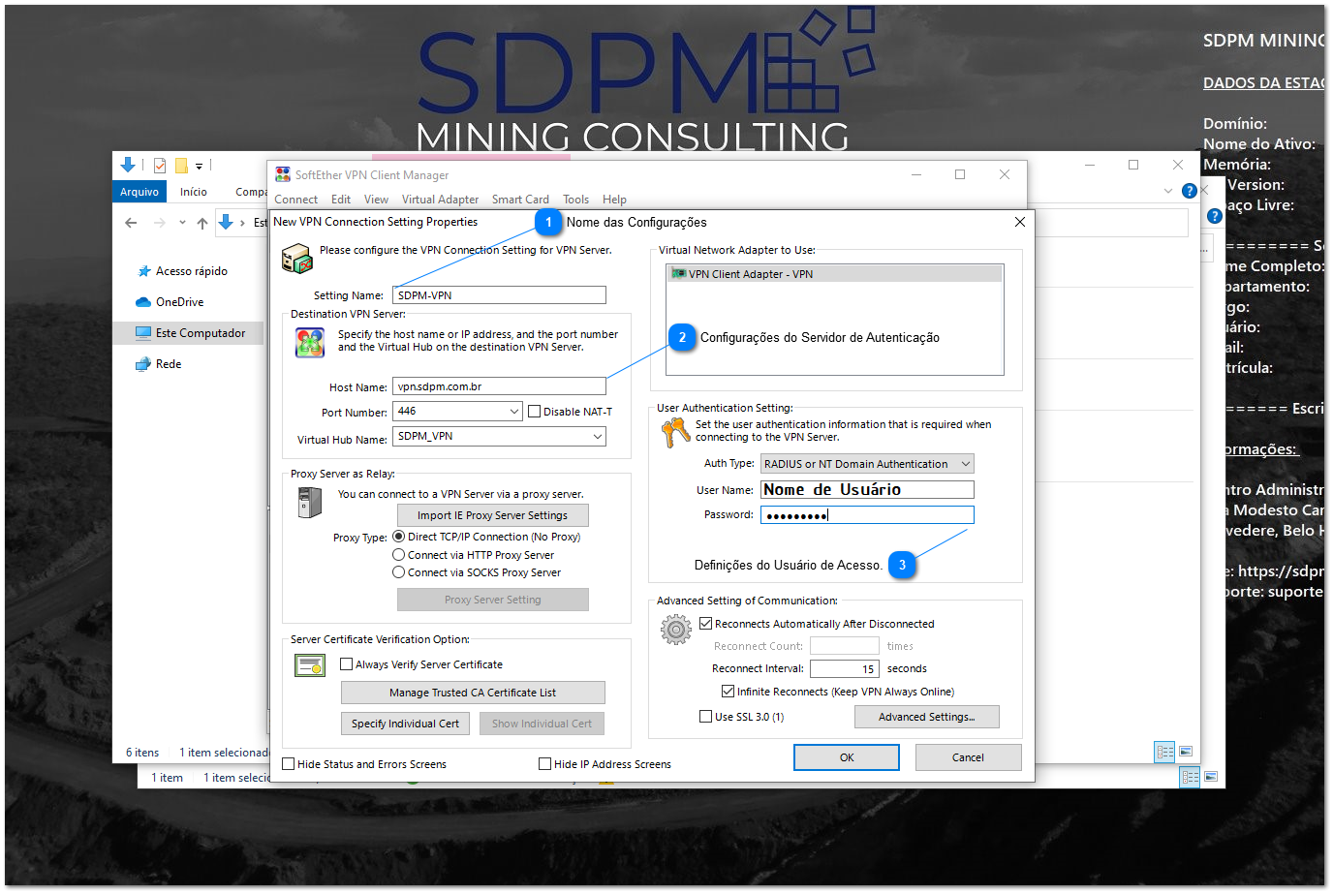Enable the Disable NAT-T checkbox
The width and height of the screenshot is (1333, 894).
pyautogui.click(x=534, y=412)
